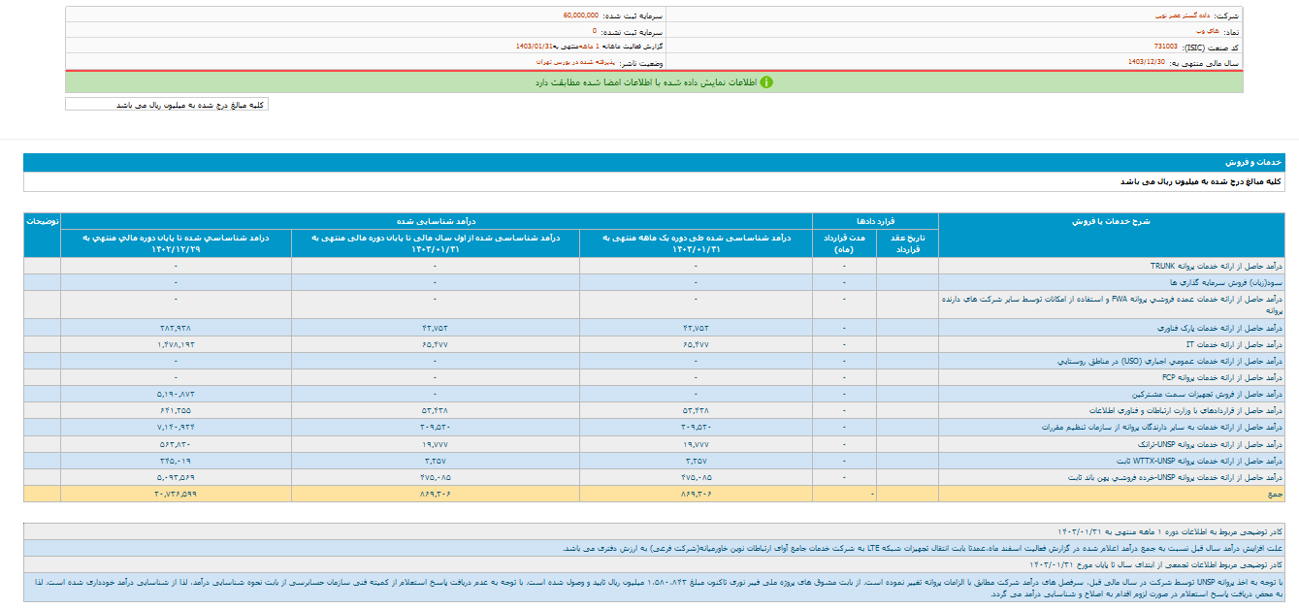Click the fiscal year end date 1403/12/30
1299x609 pixels.
(1146, 61)
